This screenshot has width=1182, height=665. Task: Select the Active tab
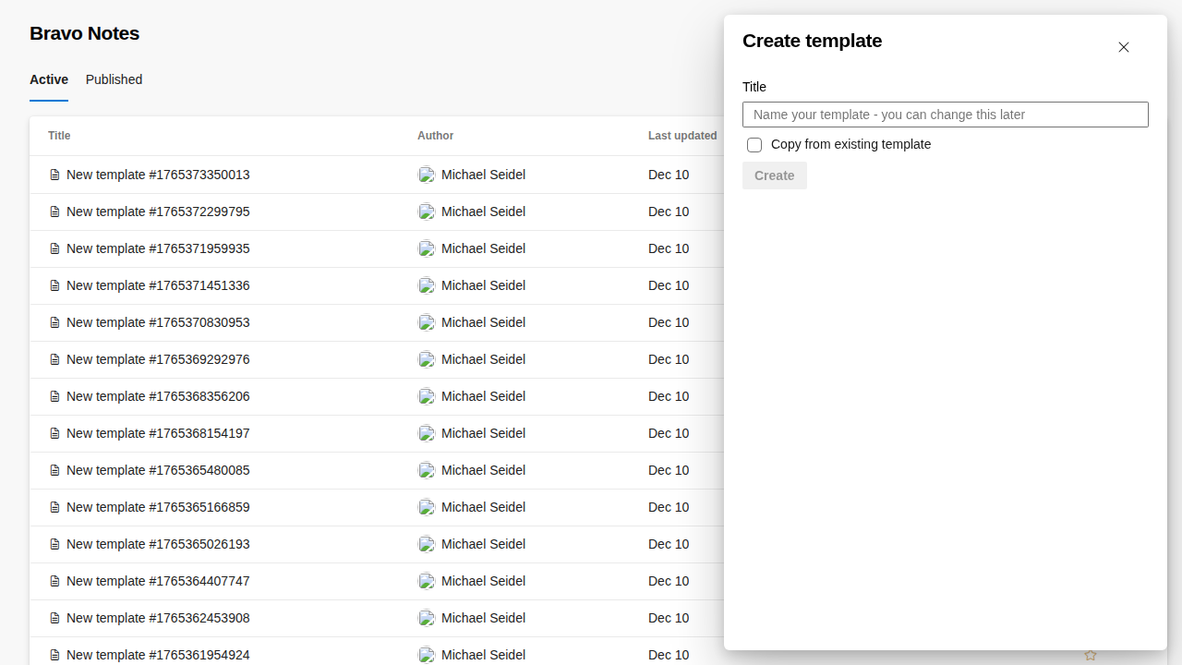(49, 79)
